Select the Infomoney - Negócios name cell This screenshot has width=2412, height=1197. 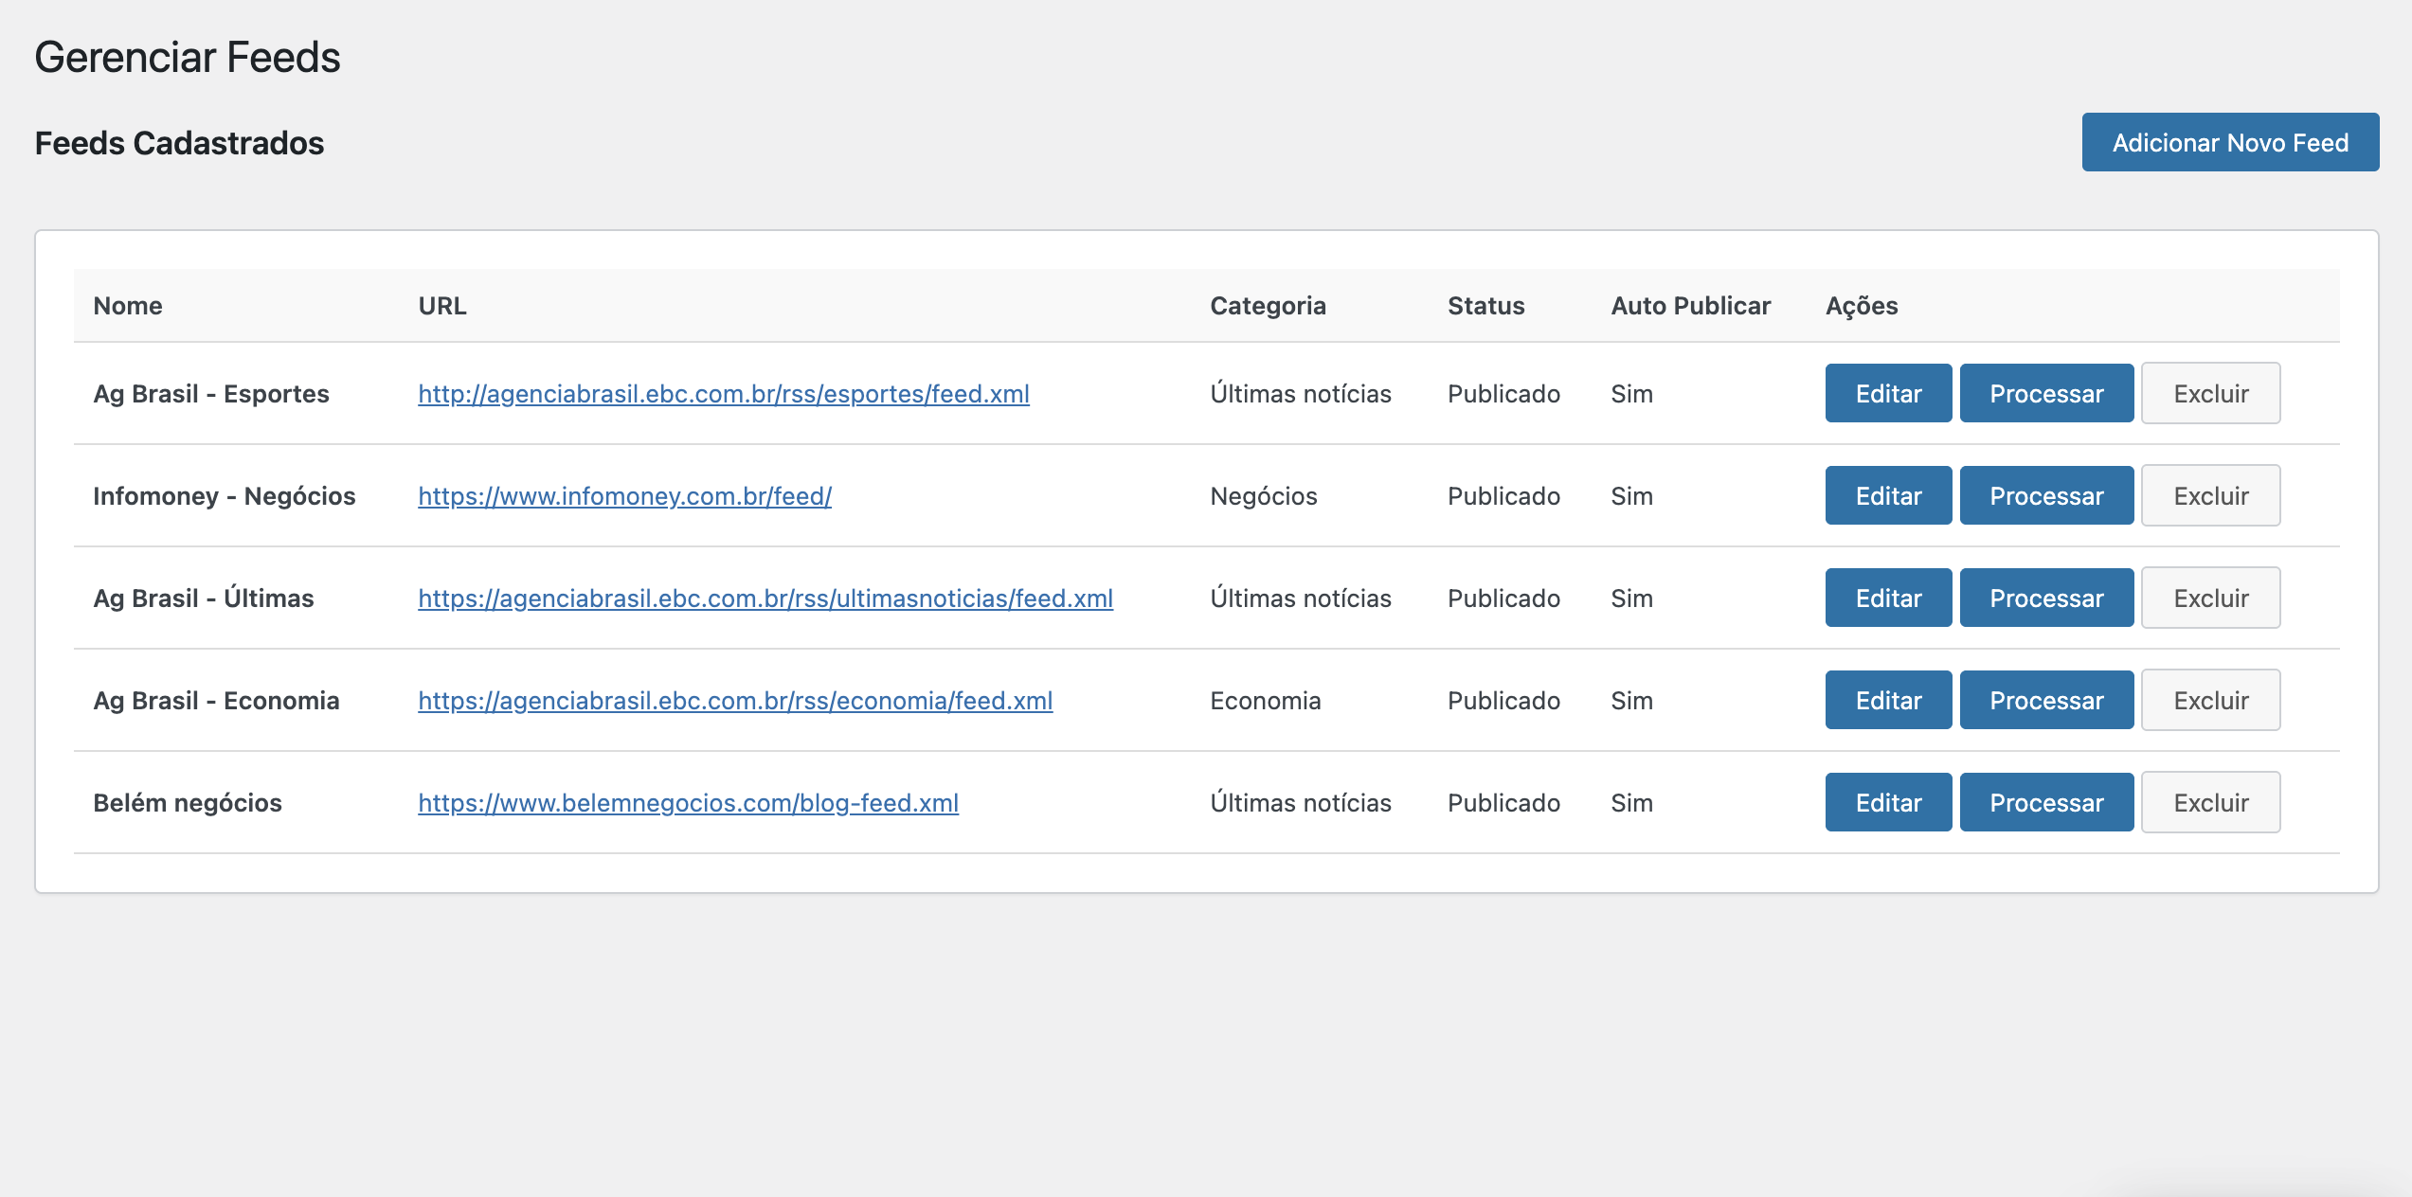tap(225, 496)
